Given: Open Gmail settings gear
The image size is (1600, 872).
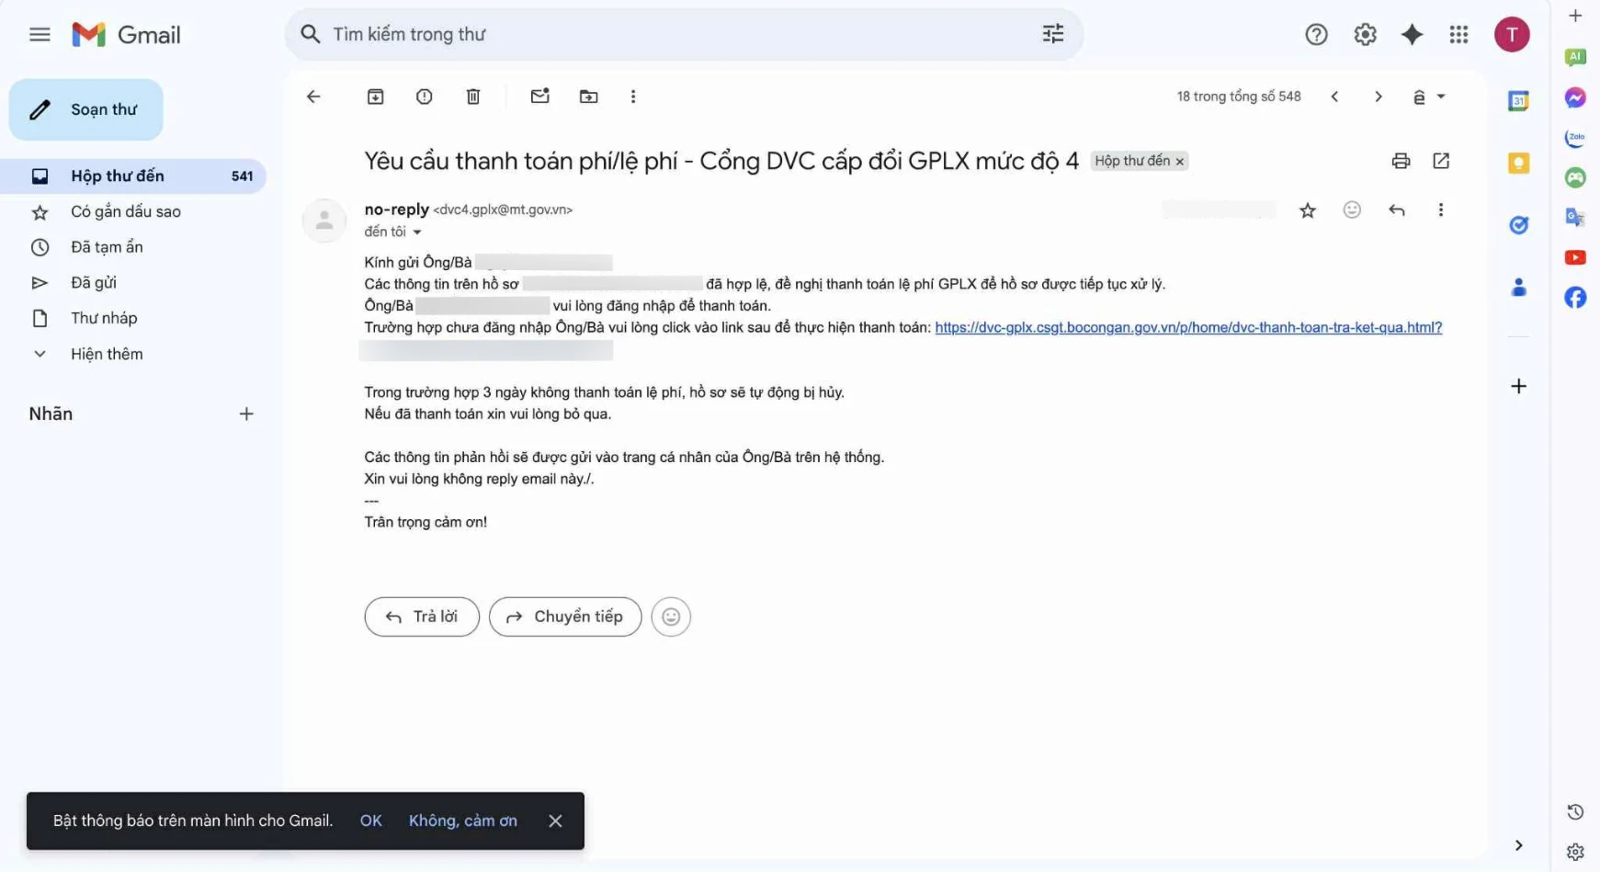Looking at the screenshot, I should pyautogui.click(x=1364, y=35).
